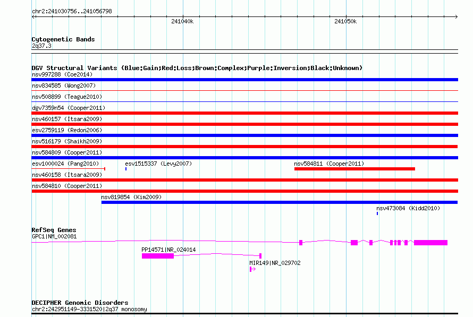The width and height of the screenshot is (473, 317).
Task: Open nsv819854 (Kim2009) label
Action: [x=131, y=197]
